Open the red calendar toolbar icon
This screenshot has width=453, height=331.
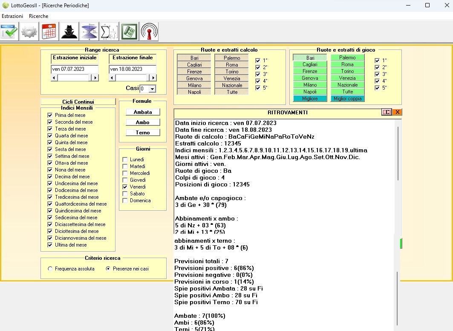(49, 31)
